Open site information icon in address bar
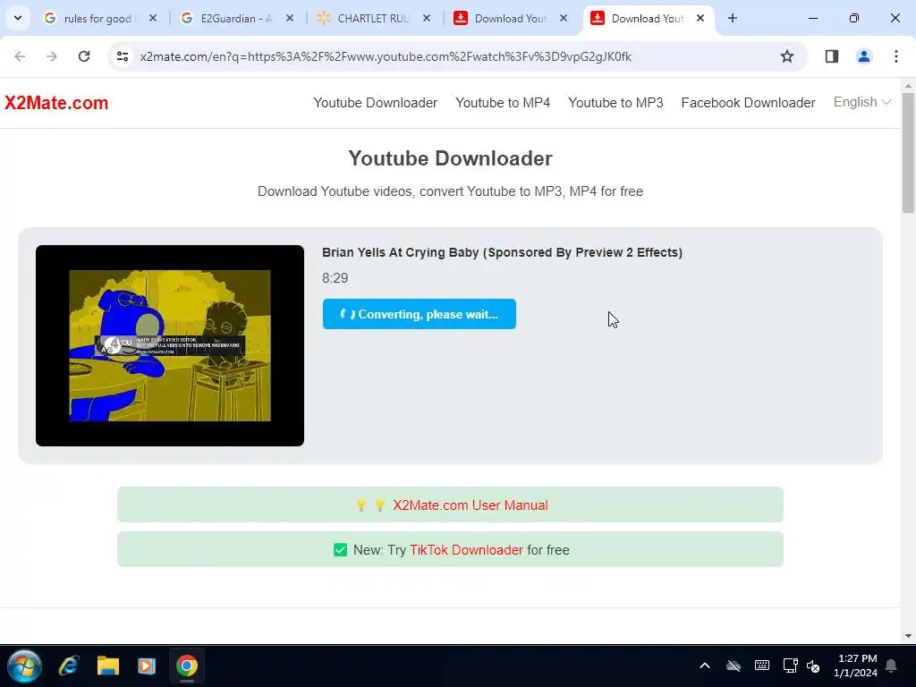 tap(123, 56)
